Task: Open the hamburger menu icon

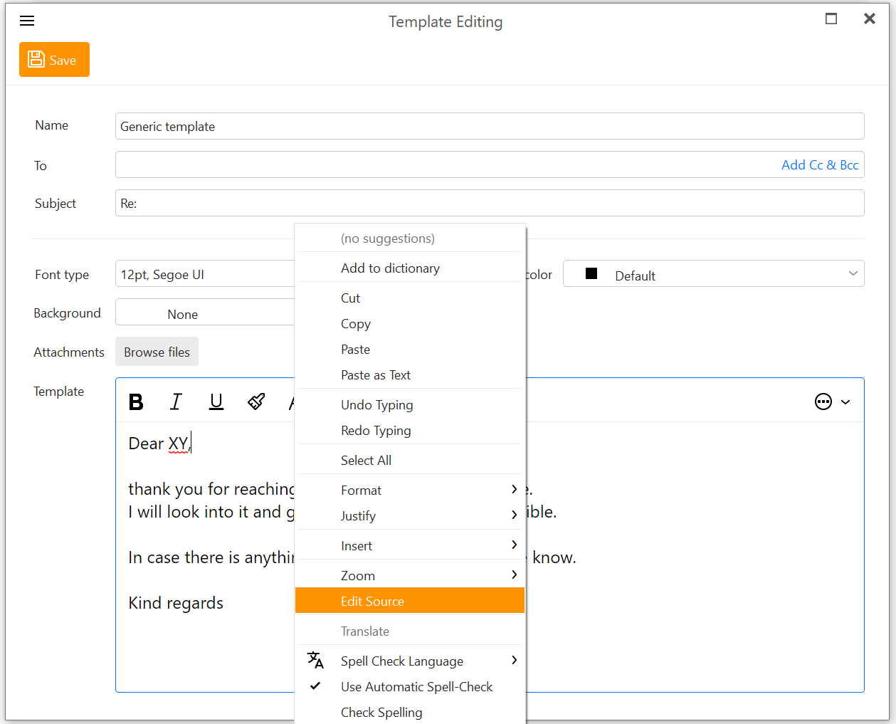Action: pos(27,21)
